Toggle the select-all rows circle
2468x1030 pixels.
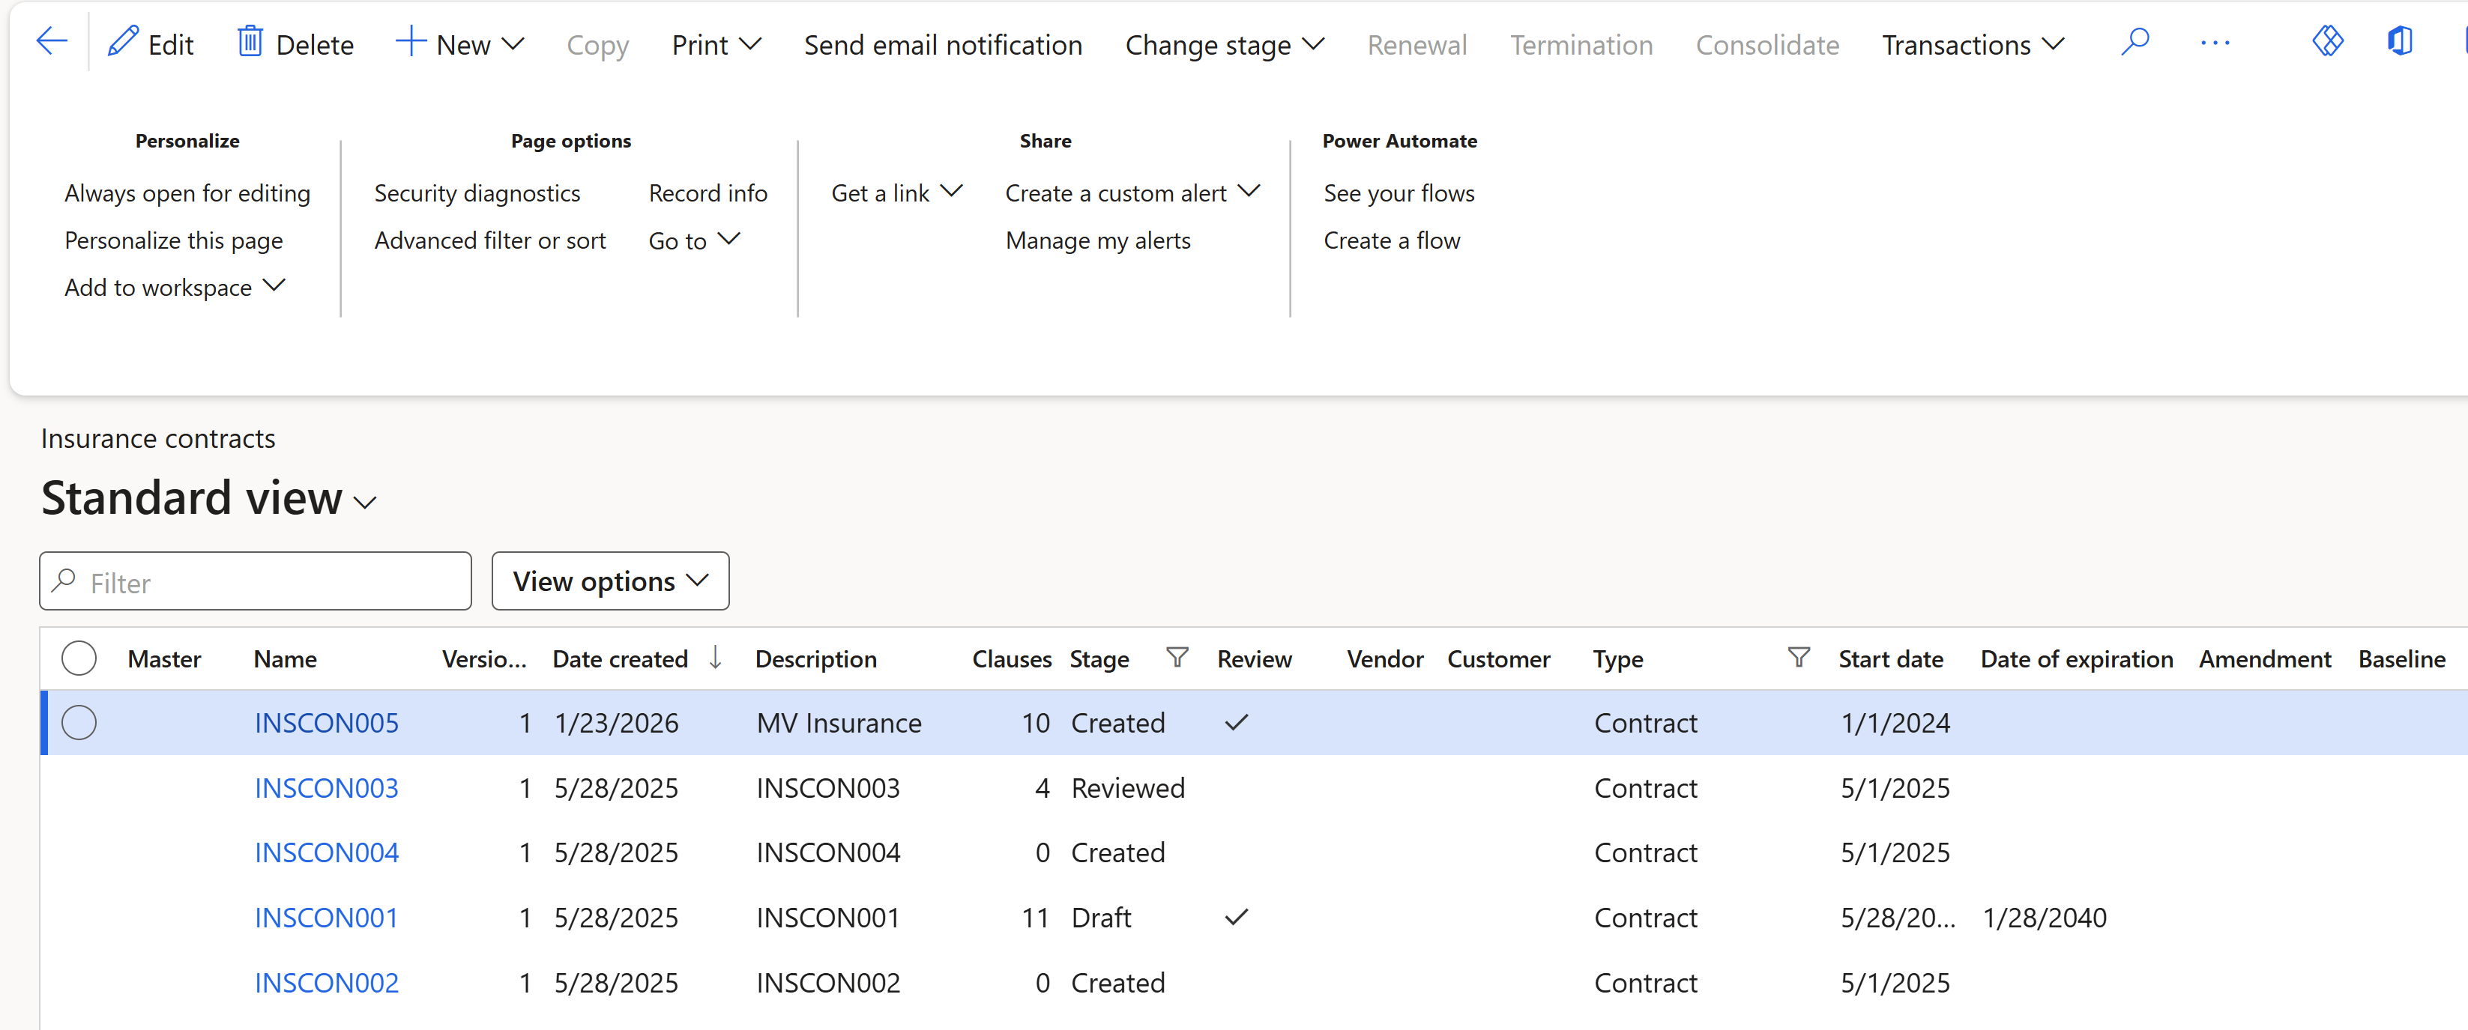pos(79,658)
